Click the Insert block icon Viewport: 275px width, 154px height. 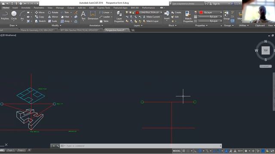(x=167, y=15)
